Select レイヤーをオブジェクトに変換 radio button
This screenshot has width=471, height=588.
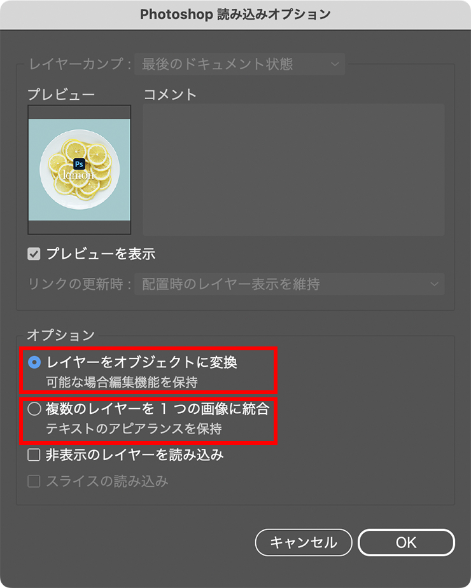click(34, 362)
